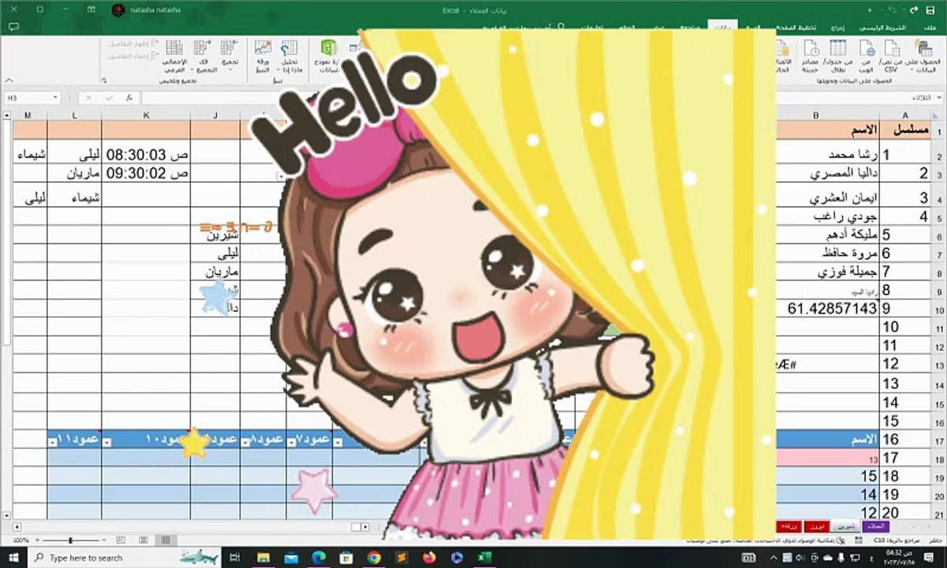The image size is (947, 568).
Task: Select the purple sheet tab العملاء
Action: (x=874, y=525)
